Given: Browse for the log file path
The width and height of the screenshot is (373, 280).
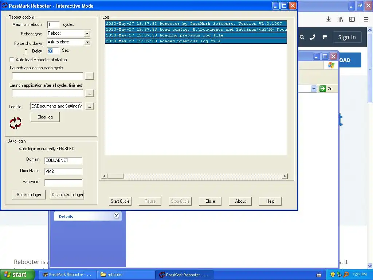Looking at the screenshot, I should pos(90,106).
